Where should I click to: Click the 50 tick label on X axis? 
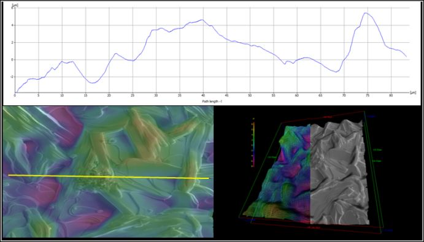250,96
